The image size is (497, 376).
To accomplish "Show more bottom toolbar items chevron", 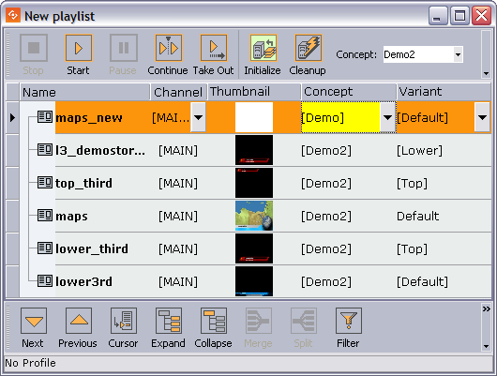I will tap(487, 308).
